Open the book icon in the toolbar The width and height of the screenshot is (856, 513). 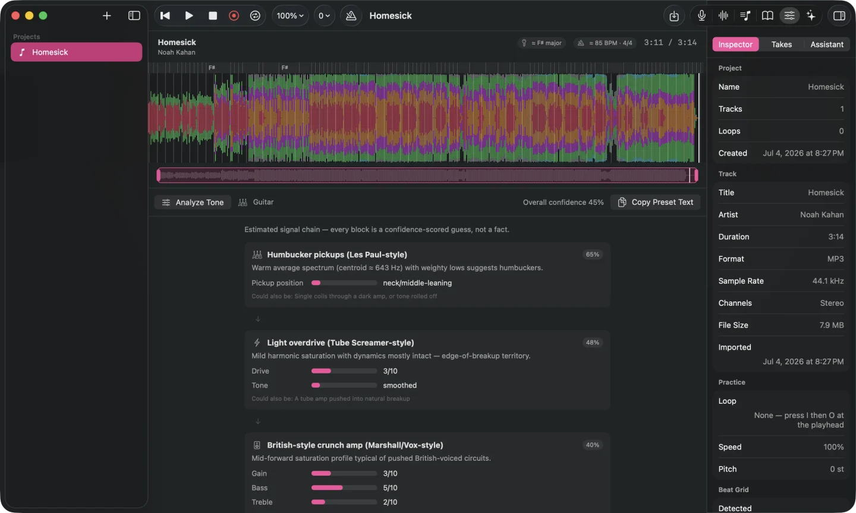[767, 16]
